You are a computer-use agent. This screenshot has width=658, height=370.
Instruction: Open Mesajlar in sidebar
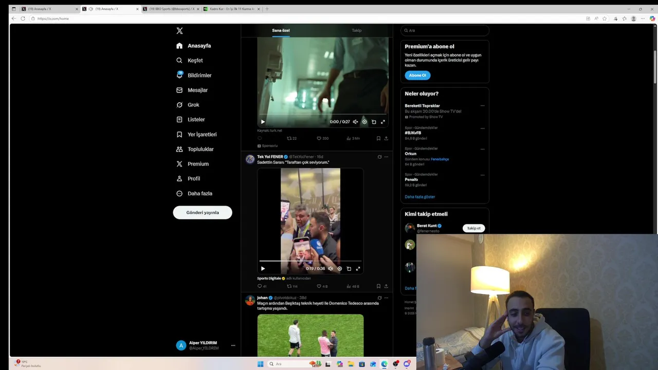coord(192,90)
